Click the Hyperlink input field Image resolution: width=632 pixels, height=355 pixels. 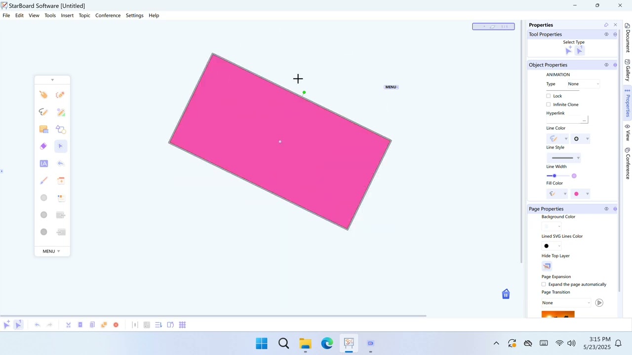[x=564, y=120]
